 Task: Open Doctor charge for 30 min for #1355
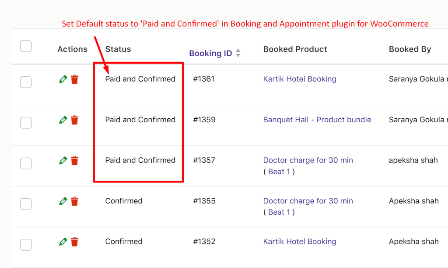(x=308, y=201)
